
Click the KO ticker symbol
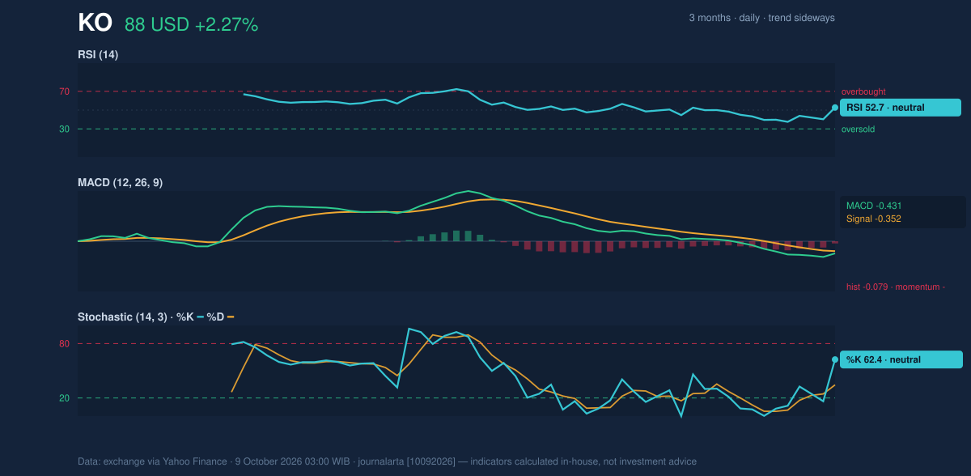pos(95,23)
